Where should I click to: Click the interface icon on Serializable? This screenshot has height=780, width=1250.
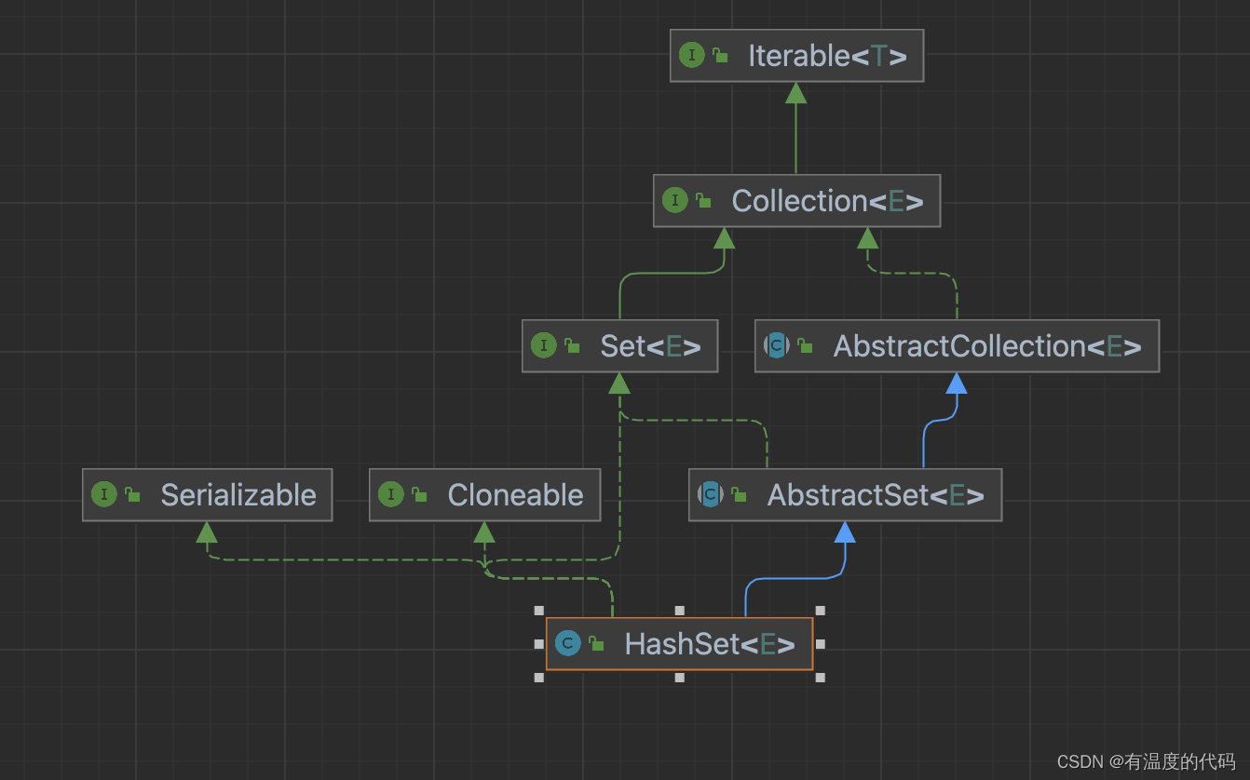coord(103,494)
